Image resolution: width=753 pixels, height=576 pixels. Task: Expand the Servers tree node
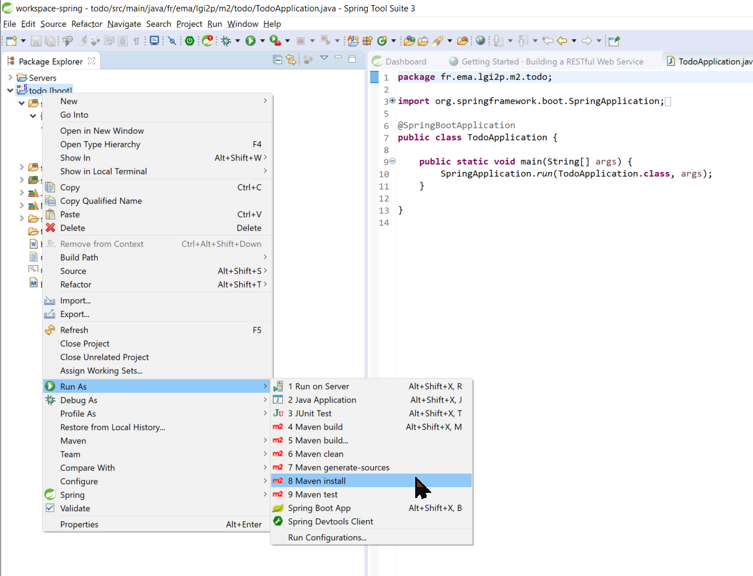tap(10, 77)
